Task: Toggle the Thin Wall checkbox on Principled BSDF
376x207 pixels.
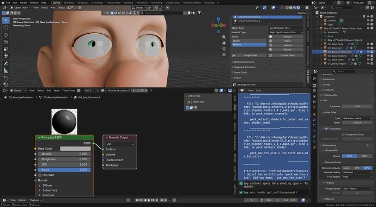Action: (40, 175)
